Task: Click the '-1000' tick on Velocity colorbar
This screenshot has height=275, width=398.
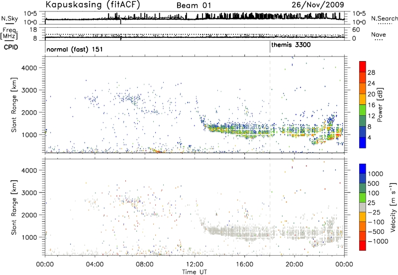Action: coord(378,241)
